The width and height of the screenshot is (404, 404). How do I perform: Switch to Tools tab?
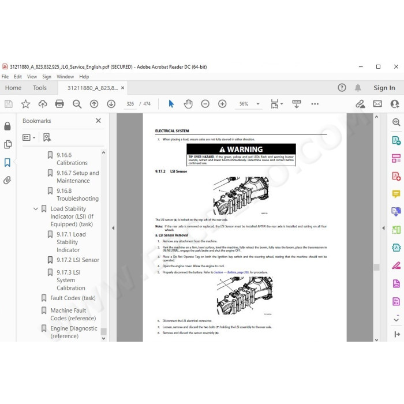[40, 88]
